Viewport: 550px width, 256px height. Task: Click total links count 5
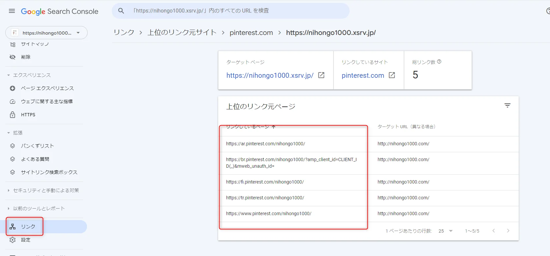coord(415,75)
